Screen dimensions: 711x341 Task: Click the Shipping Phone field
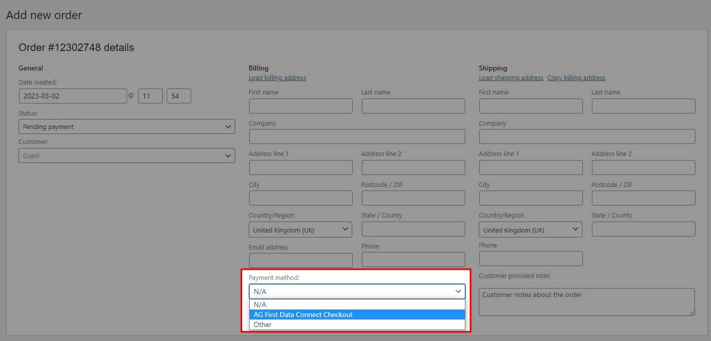[531, 258]
